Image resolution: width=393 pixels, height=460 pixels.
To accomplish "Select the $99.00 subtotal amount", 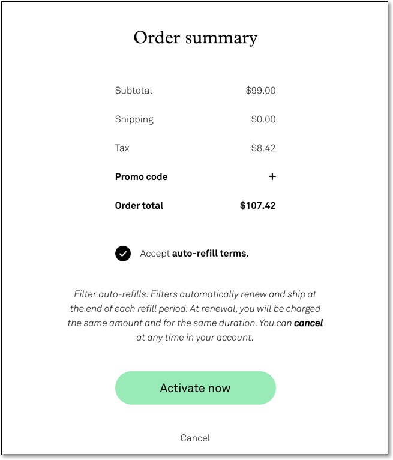I will (260, 91).
